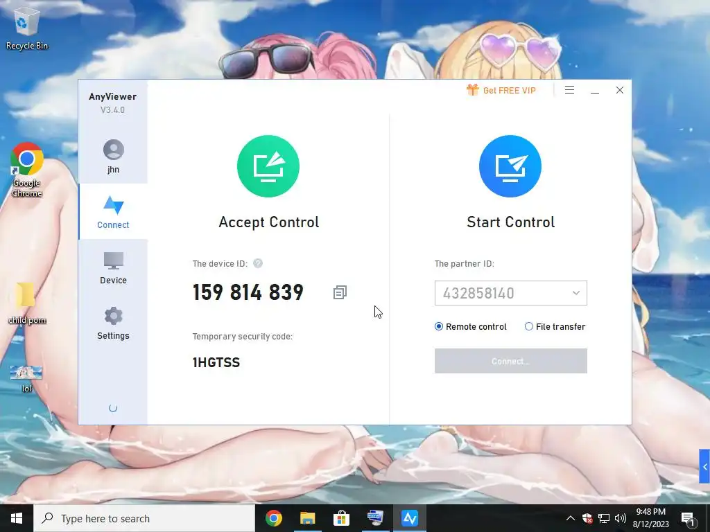Open the network tray icon
710x532 pixels.
coord(604,518)
